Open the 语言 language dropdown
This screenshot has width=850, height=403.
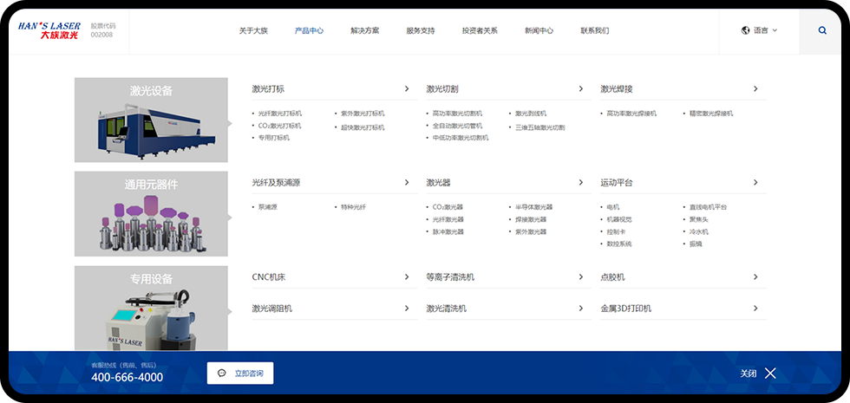tap(761, 30)
